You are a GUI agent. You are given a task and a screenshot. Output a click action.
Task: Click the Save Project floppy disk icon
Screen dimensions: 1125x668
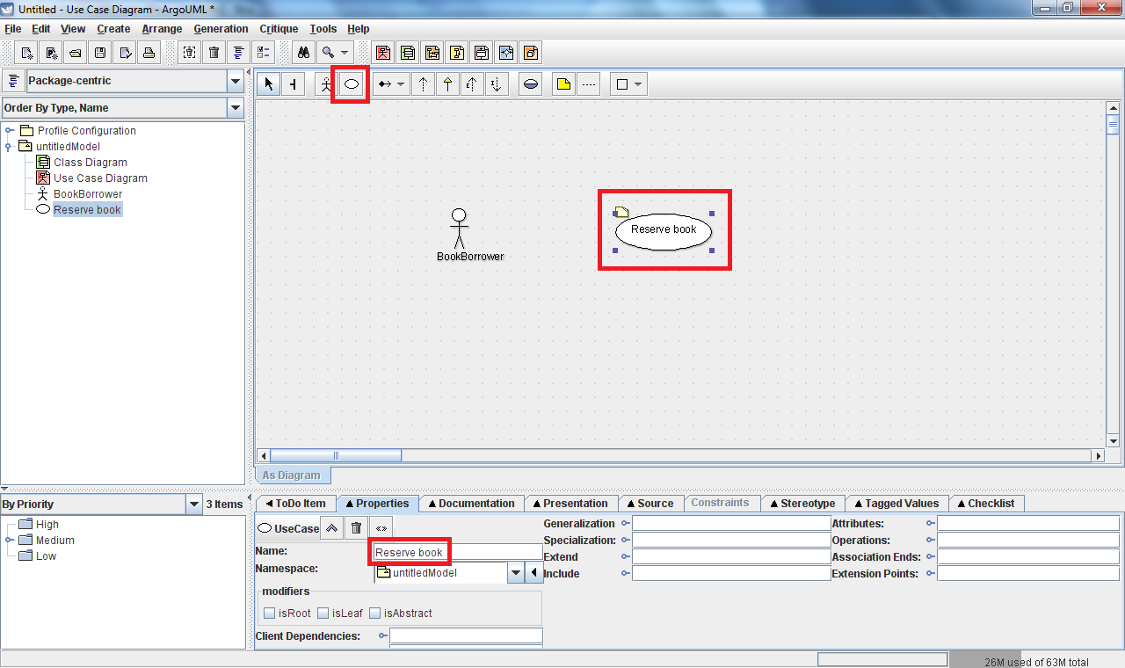tap(100, 53)
